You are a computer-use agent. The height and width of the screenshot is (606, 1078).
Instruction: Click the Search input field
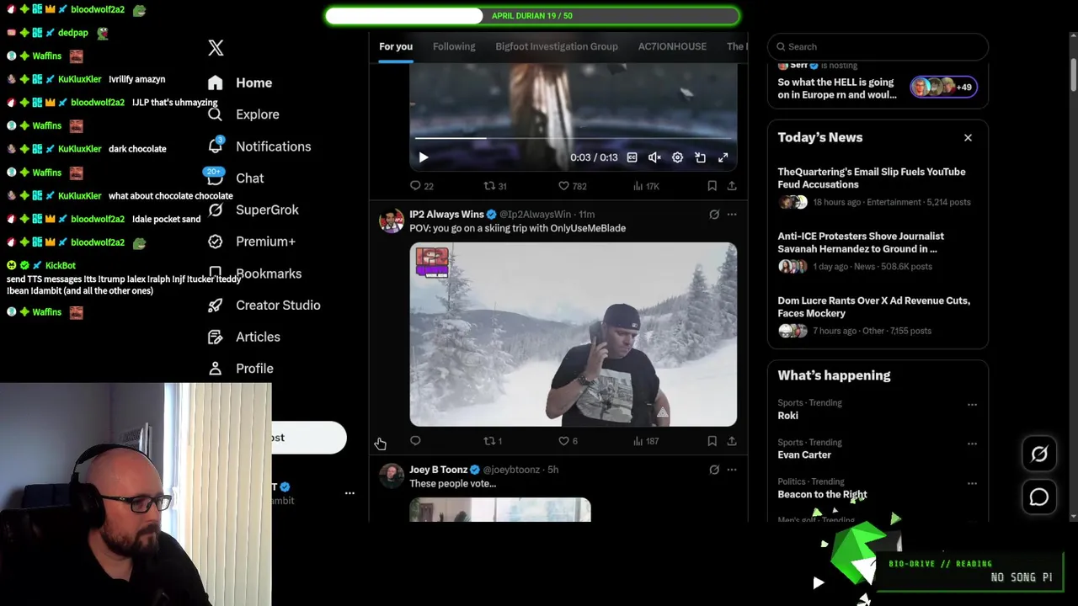(x=878, y=46)
